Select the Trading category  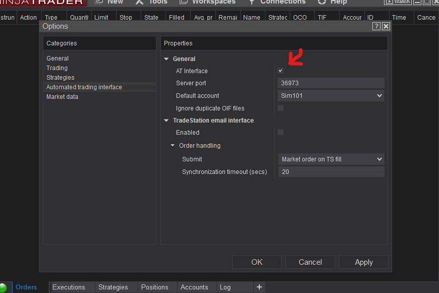click(57, 68)
